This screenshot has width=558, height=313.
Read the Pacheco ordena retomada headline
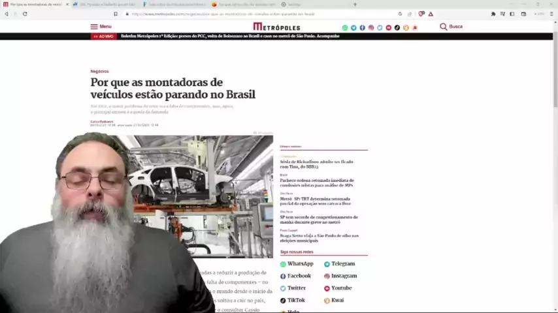click(317, 183)
